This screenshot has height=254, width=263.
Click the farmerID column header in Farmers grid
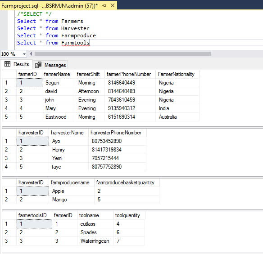[x=29, y=74]
